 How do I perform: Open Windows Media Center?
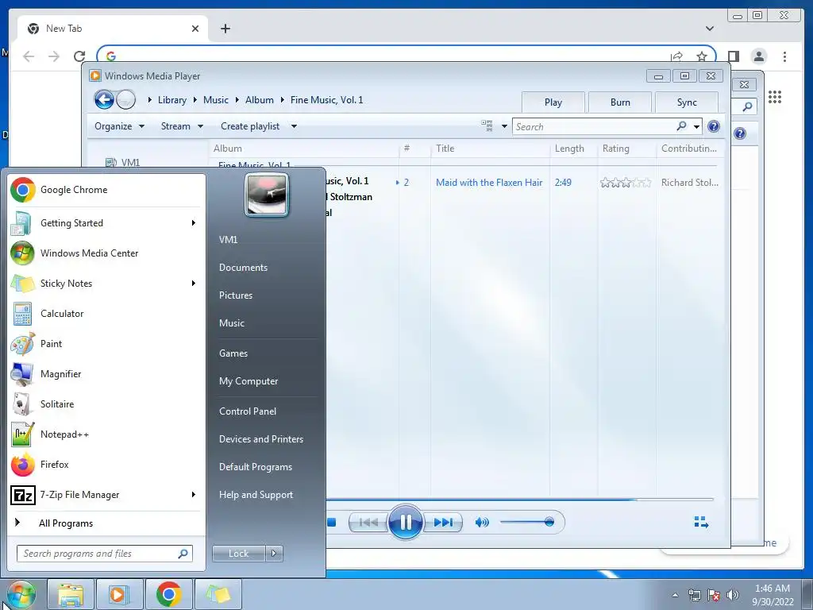click(106, 253)
